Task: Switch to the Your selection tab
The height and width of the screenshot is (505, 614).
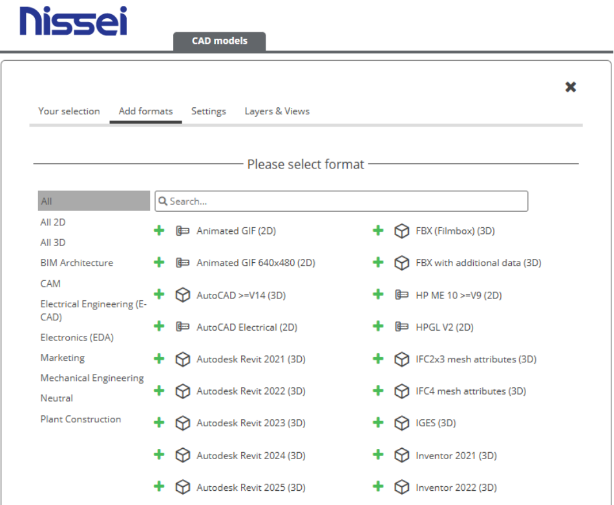Action: pos(69,111)
